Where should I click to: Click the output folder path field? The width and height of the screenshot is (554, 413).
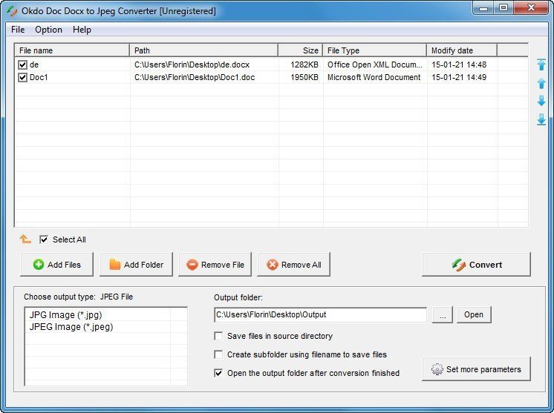tap(319, 315)
